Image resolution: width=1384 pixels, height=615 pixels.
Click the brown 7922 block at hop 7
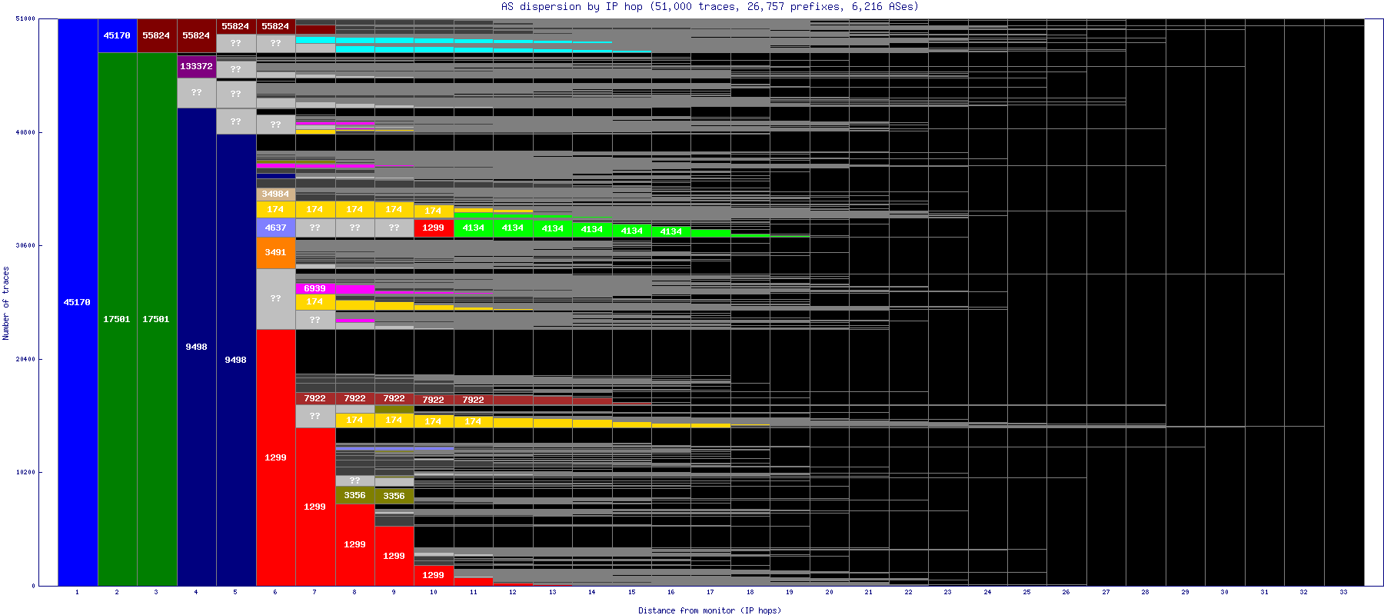point(315,398)
